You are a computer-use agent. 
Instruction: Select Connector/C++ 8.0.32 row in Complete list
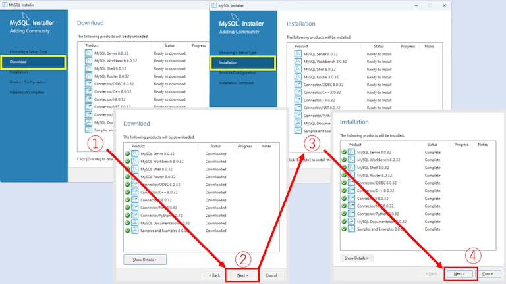[x=418, y=191]
